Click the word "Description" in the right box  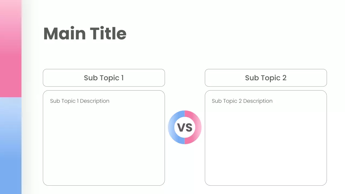pos(258,101)
